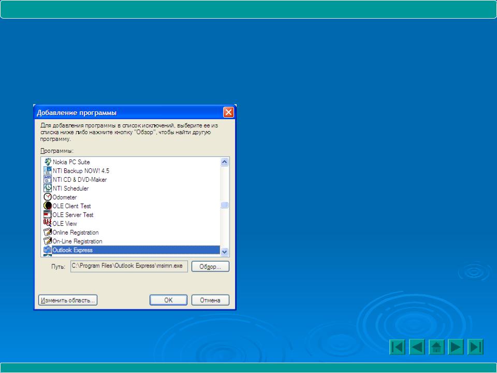Go to previous slide arrow icon
497x373 pixels.
pyautogui.click(x=417, y=347)
